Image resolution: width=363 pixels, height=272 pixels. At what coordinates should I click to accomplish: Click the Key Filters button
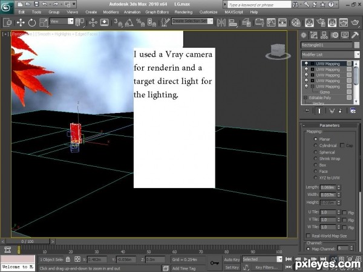point(267,267)
